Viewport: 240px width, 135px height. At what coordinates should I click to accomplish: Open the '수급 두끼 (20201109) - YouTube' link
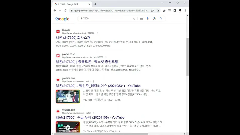90,117
